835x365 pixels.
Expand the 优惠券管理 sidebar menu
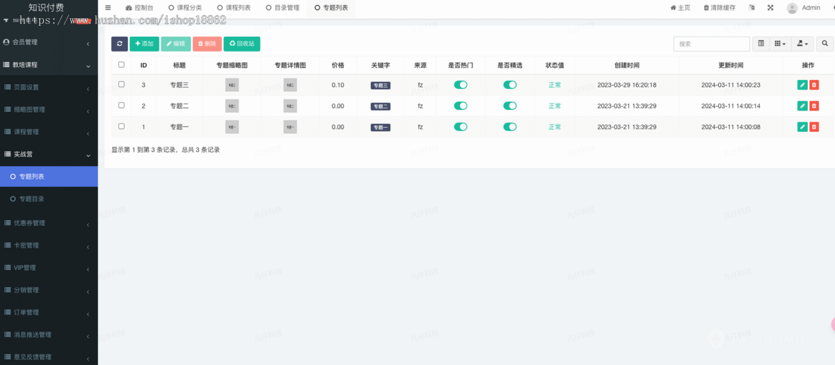49,223
